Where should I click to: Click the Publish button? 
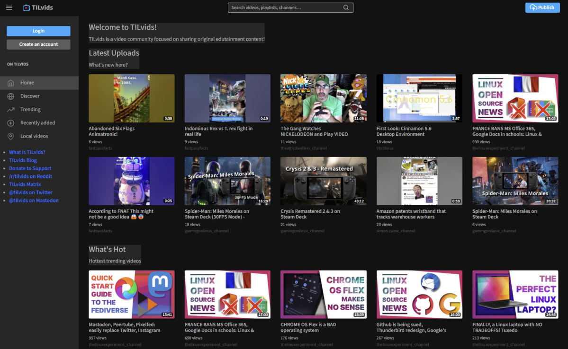(x=542, y=8)
